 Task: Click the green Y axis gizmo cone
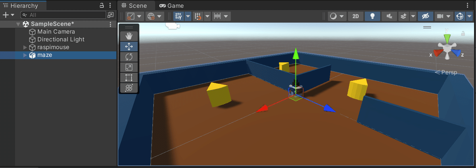coord(447,39)
